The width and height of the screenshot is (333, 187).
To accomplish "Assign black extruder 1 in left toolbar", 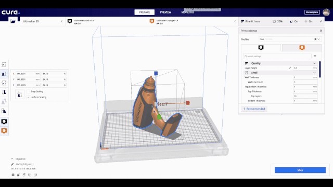I will (4, 122).
